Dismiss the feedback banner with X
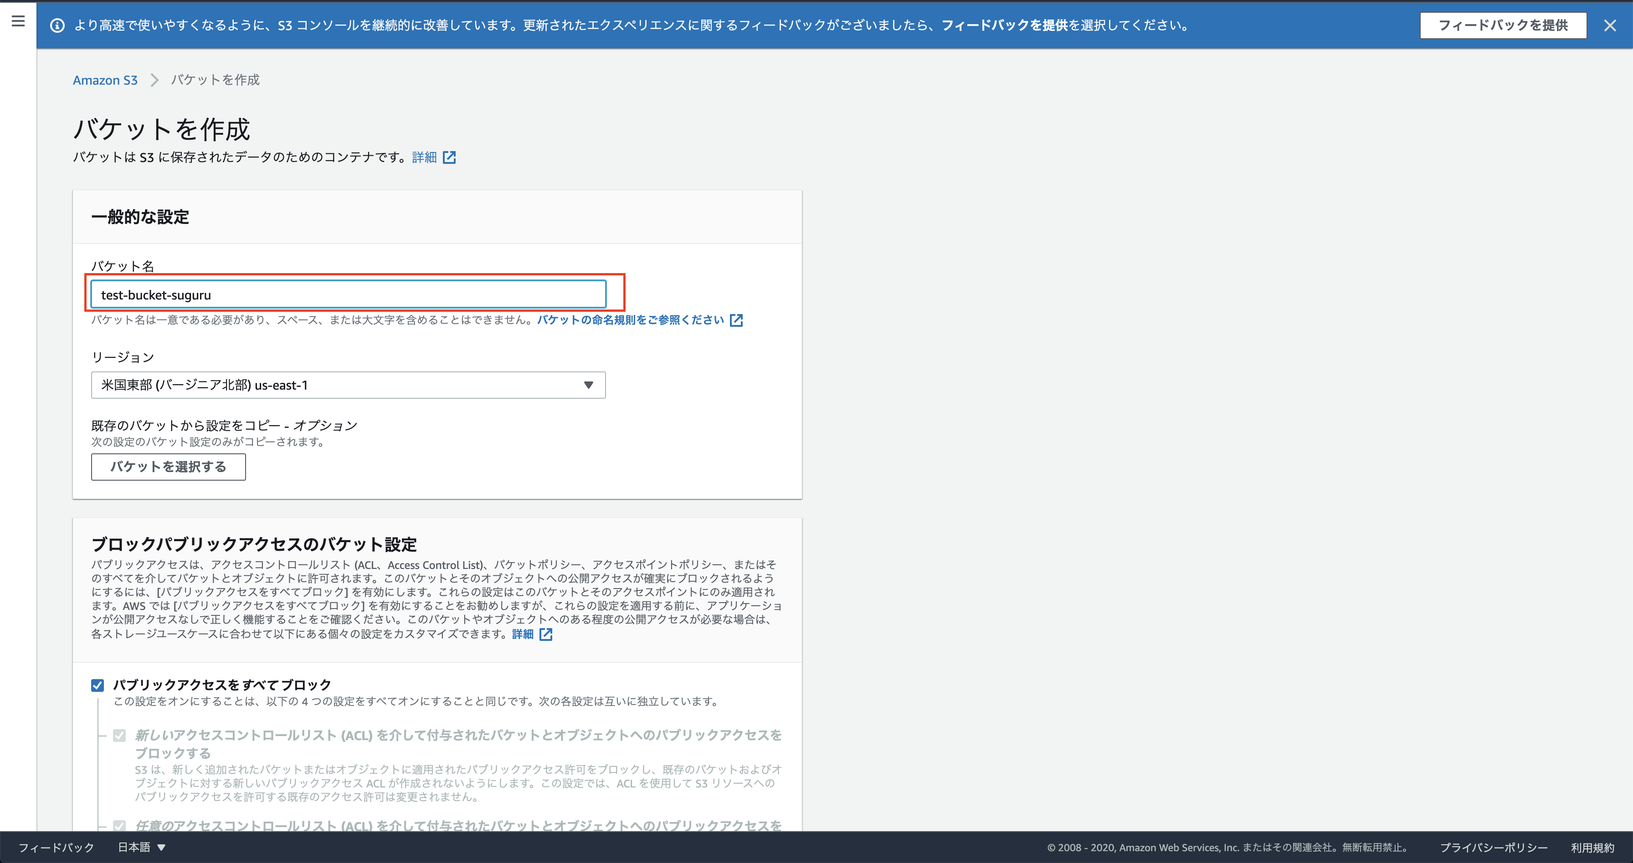The height and width of the screenshot is (863, 1633). coord(1610,25)
